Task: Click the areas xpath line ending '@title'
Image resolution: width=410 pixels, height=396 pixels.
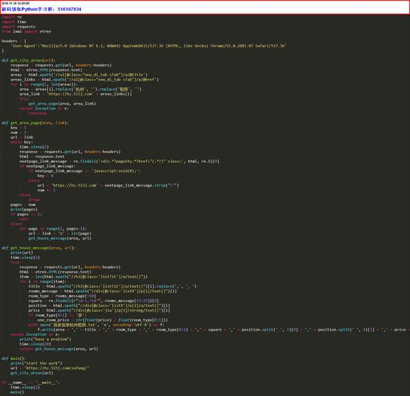Action: (x=79, y=74)
